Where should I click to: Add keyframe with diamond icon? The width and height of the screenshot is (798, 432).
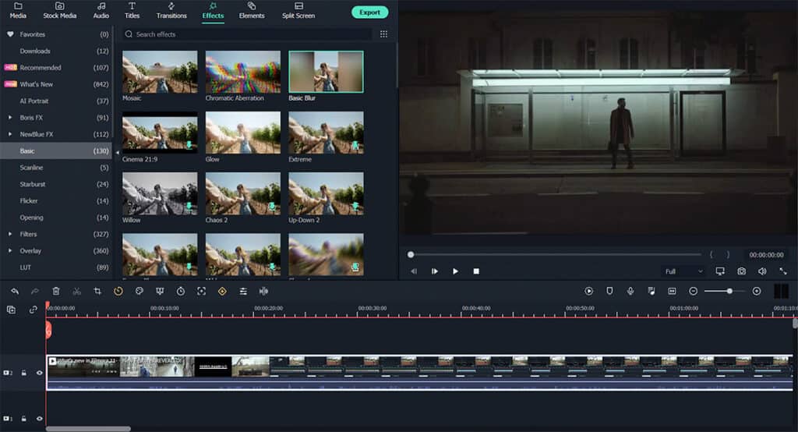(x=222, y=292)
